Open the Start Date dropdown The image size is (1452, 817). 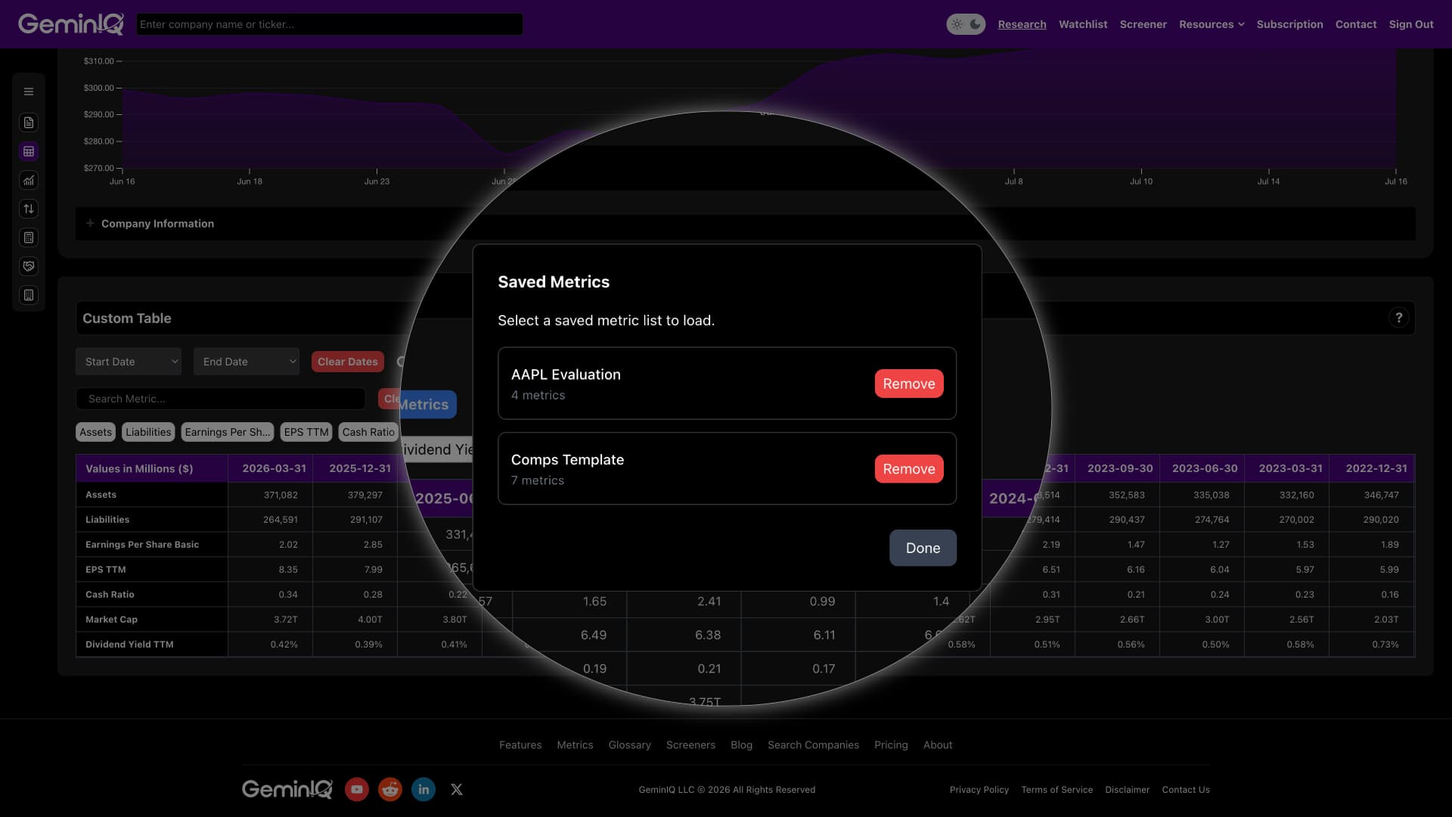click(x=129, y=362)
